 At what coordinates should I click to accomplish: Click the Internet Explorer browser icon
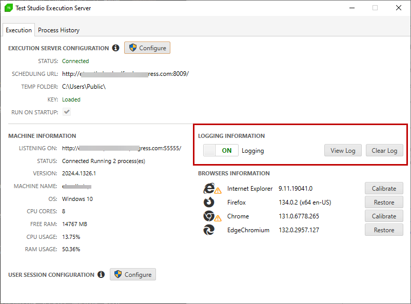pos(209,188)
